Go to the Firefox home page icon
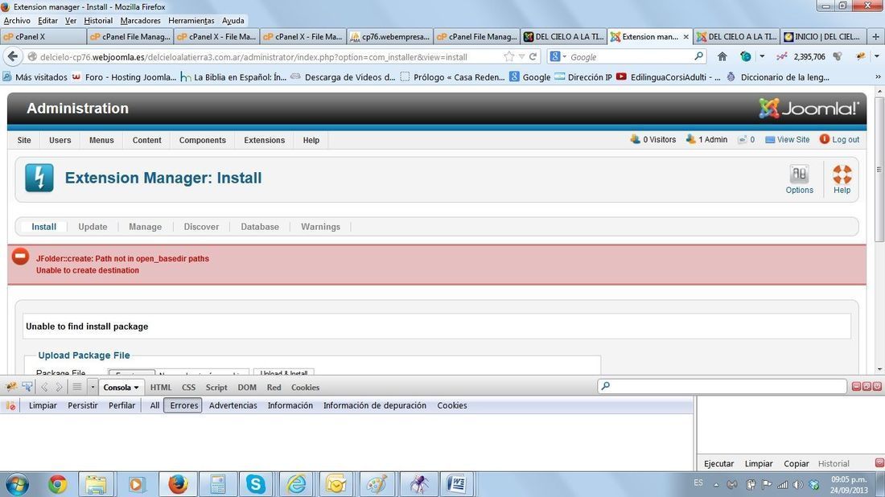The image size is (885, 497). 722,56
